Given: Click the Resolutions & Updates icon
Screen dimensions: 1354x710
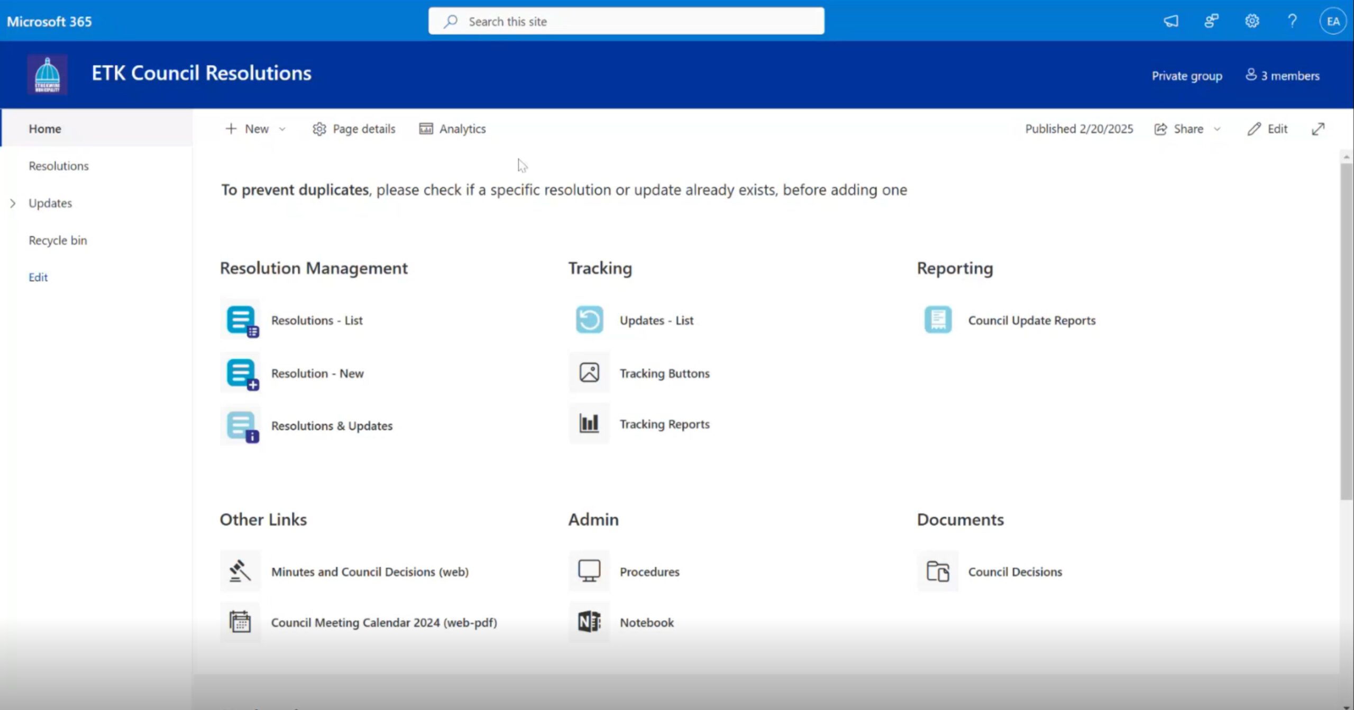Looking at the screenshot, I should tap(241, 426).
